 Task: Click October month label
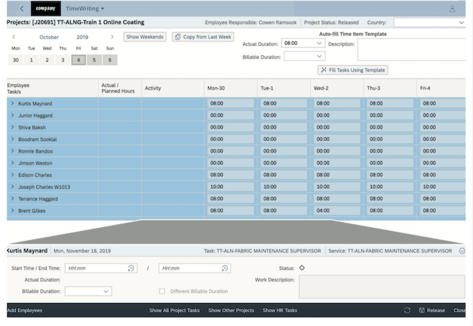[x=49, y=37]
